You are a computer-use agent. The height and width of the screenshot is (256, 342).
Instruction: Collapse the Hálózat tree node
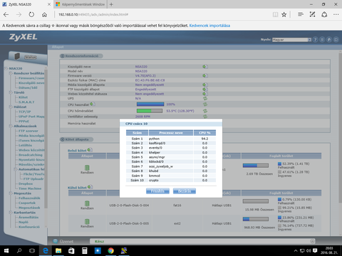click(11, 107)
